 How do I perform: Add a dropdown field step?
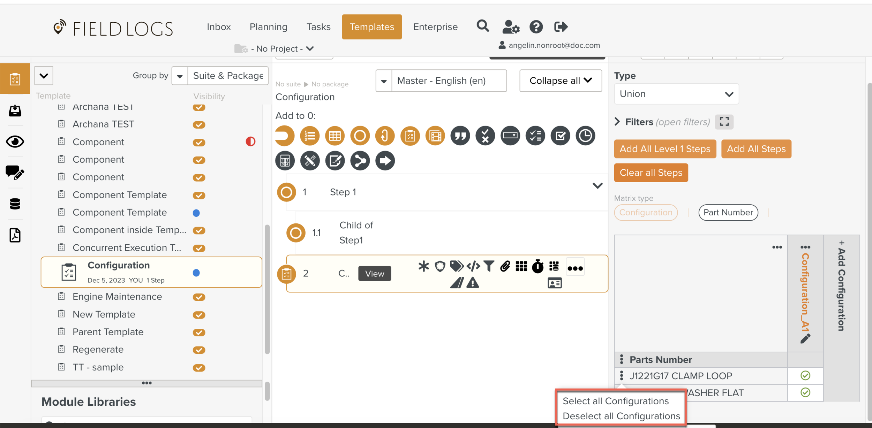tap(510, 136)
